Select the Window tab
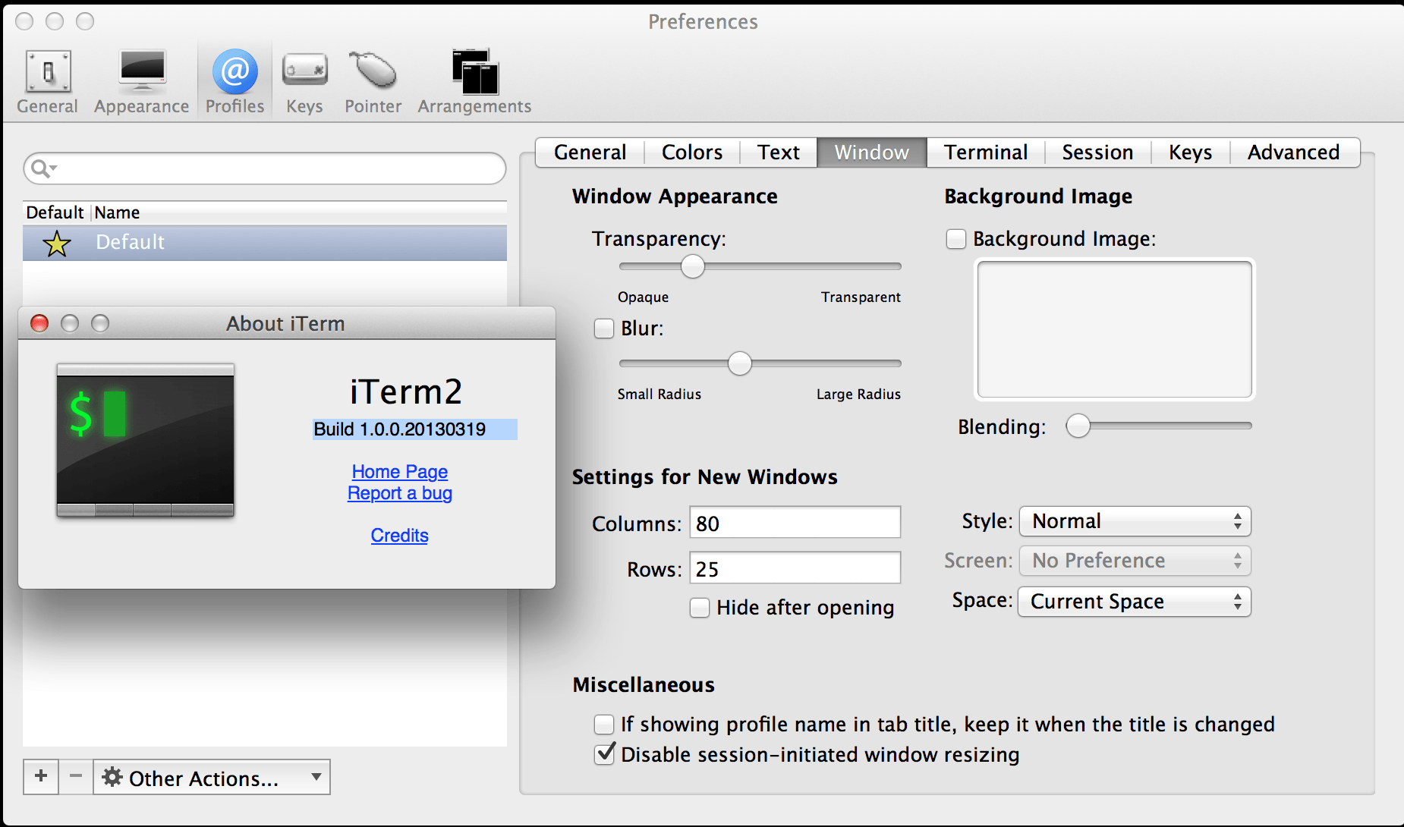The width and height of the screenshot is (1404, 827). pos(872,153)
